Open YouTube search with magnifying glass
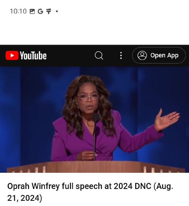189x206 pixels. 99,55
